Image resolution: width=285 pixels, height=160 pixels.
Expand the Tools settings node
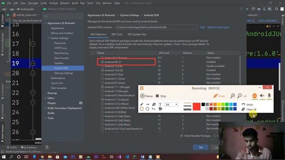[45, 118]
